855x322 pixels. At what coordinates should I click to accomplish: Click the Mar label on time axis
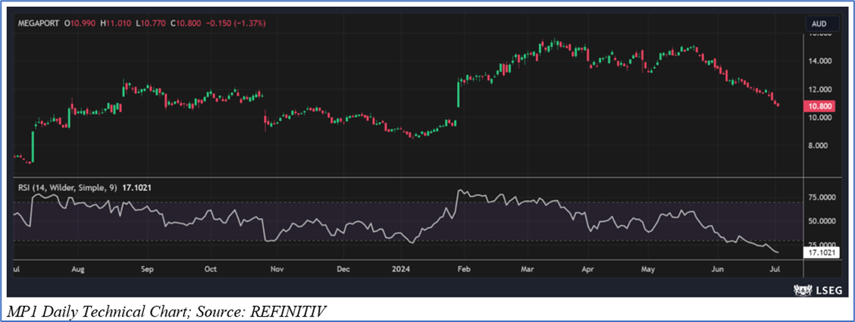(528, 269)
